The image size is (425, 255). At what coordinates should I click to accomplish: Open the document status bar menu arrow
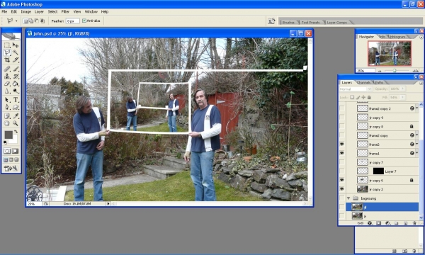(x=108, y=203)
